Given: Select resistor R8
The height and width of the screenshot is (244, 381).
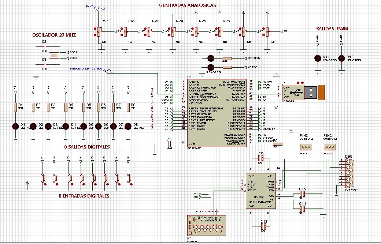Looking at the screenshot, I should pos(128,107).
